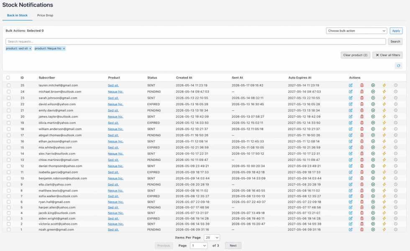The image size is (410, 251).
Task: View expiry history for michael.brown@outlook.com
Action: click(x=395, y=91)
